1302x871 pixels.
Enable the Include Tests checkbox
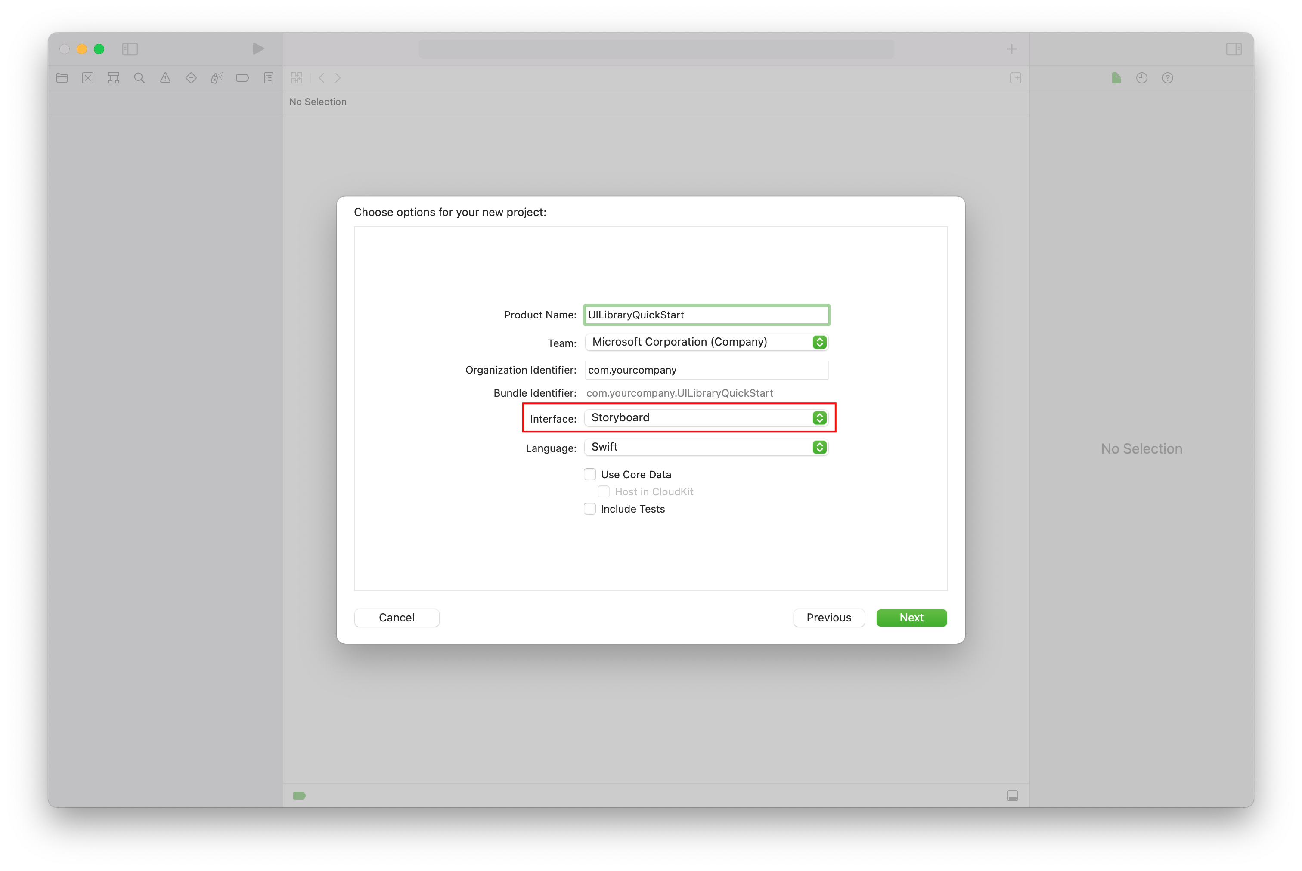click(590, 508)
